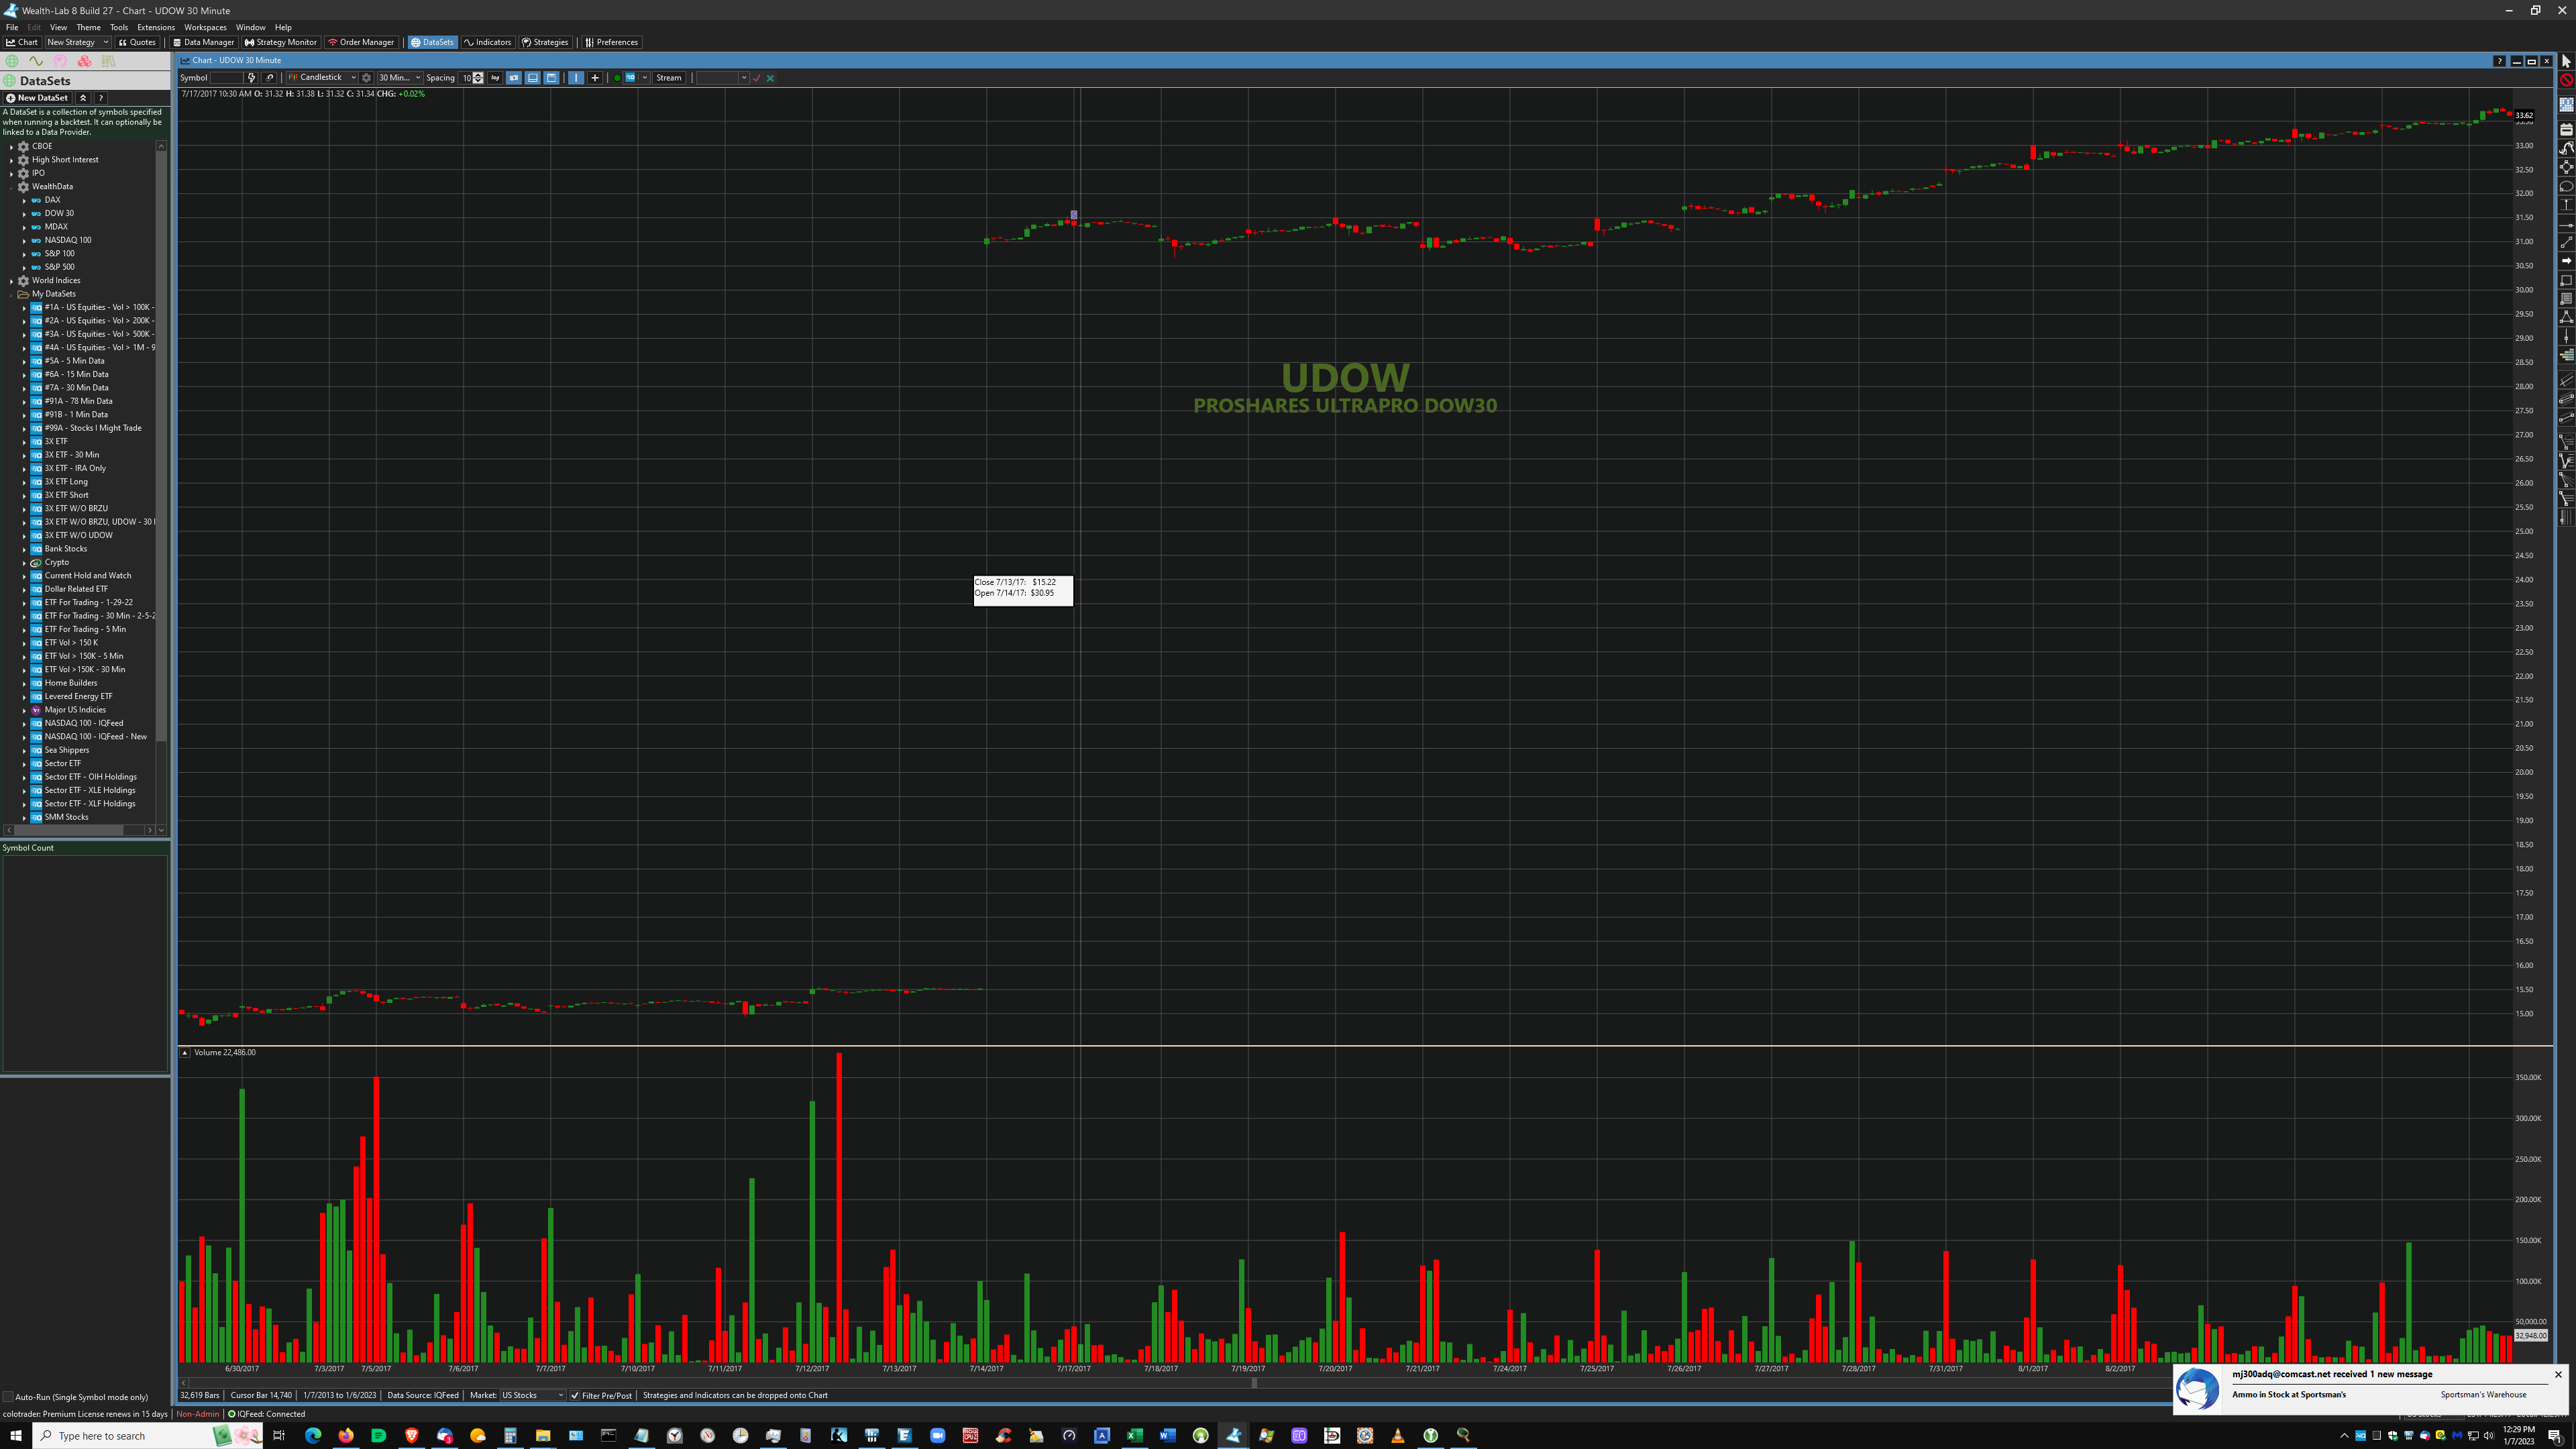The height and width of the screenshot is (1449, 2576).
Task: Click the DataSets tree vertical scrollbar
Action: coord(161,445)
